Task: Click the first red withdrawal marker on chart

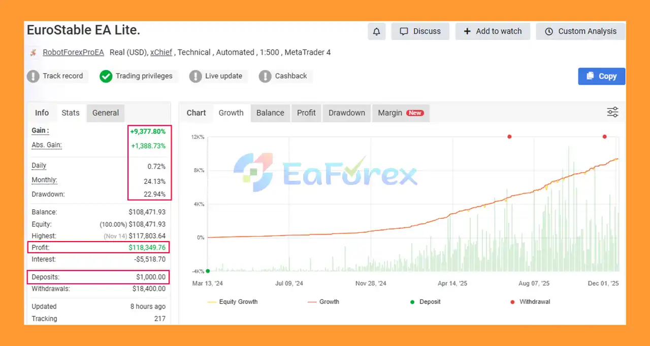Action: pyautogui.click(x=509, y=137)
